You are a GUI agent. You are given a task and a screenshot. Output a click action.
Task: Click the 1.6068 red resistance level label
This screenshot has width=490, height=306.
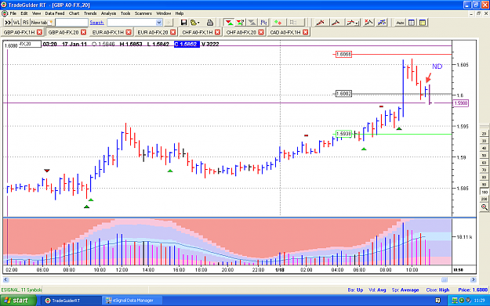click(343, 54)
